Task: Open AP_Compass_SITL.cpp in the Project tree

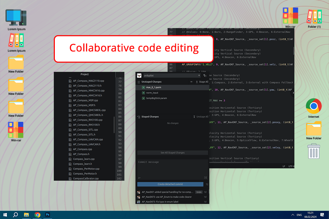Action: pyautogui.click(x=85, y=130)
